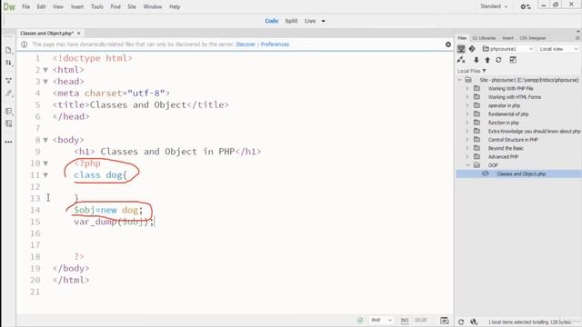Viewport: 582px width, 327px height.
Task: Switch to Split view
Action: coord(291,21)
